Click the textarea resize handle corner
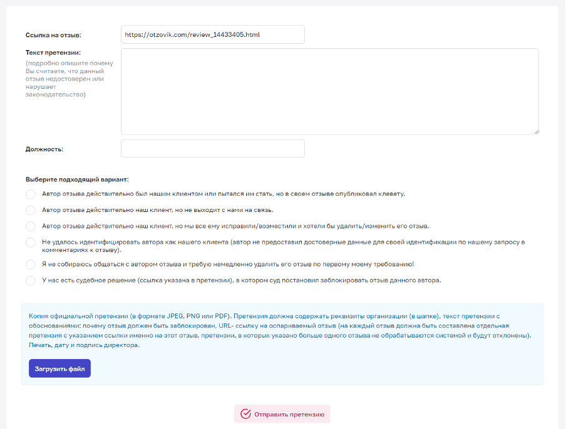Screen dimensions: 566x429 [x=536, y=131]
